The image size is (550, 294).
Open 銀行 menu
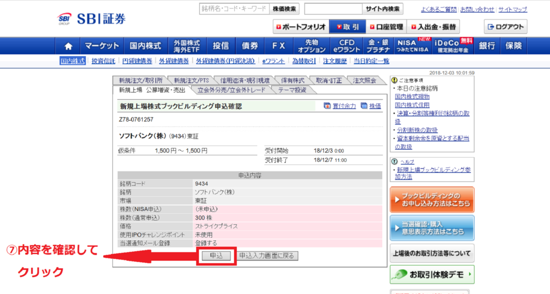[x=487, y=46]
